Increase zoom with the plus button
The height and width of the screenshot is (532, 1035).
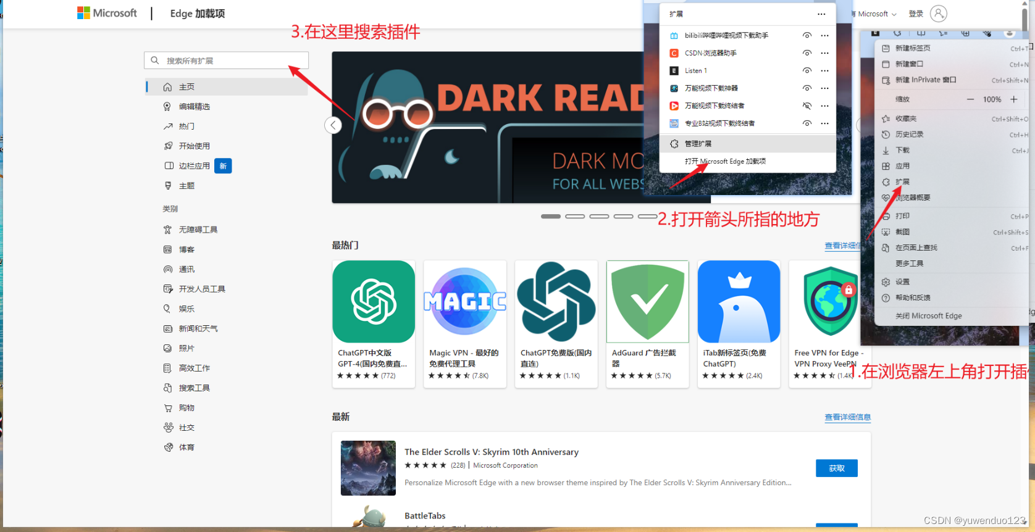1013,99
